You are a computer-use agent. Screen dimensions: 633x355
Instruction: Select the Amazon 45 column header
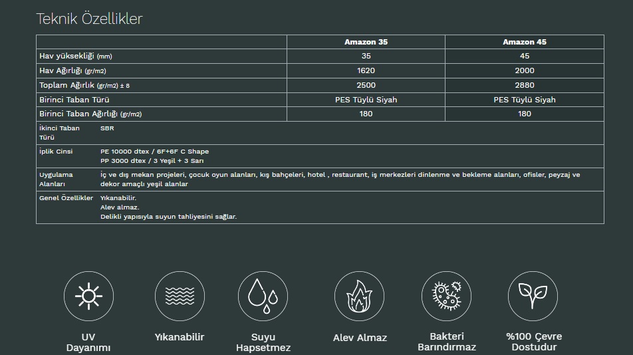click(524, 42)
